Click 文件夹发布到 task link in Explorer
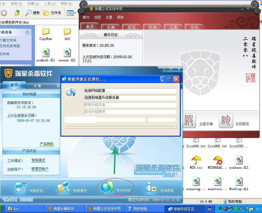 pyautogui.click(x=10, y=46)
